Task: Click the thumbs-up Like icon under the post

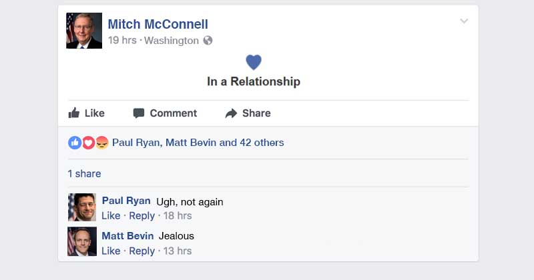Action: [x=74, y=113]
